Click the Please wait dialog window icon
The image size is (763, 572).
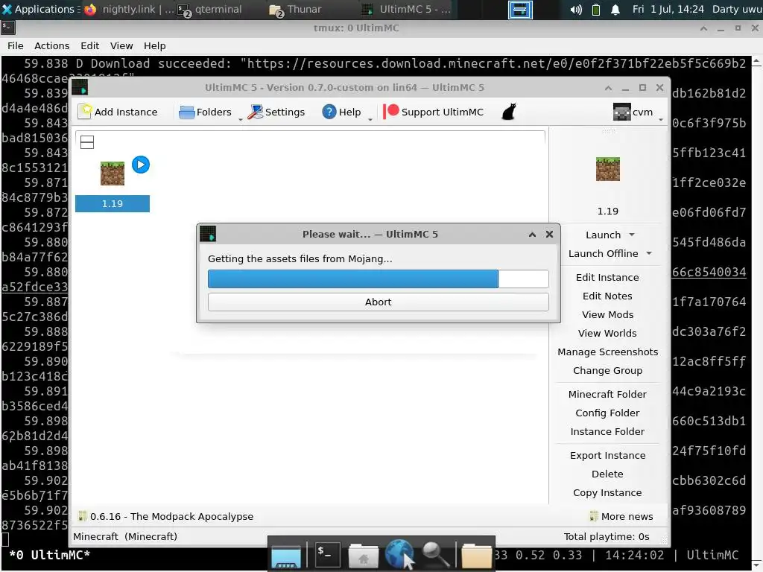point(208,234)
